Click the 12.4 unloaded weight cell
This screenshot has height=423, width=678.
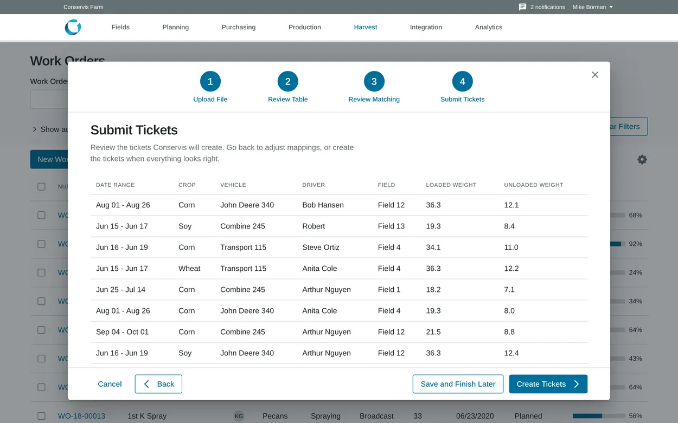511,353
